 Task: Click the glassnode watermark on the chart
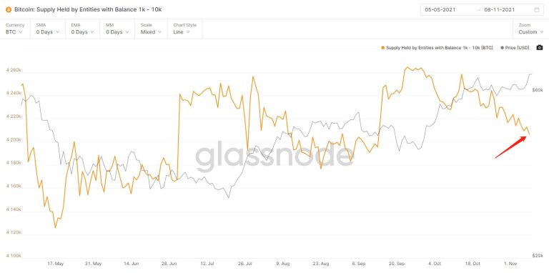coord(274,156)
